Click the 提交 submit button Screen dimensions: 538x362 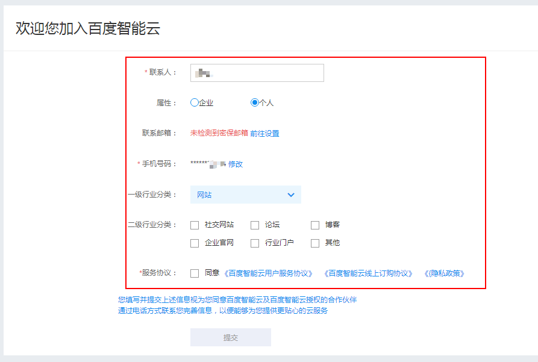click(x=231, y=337)
